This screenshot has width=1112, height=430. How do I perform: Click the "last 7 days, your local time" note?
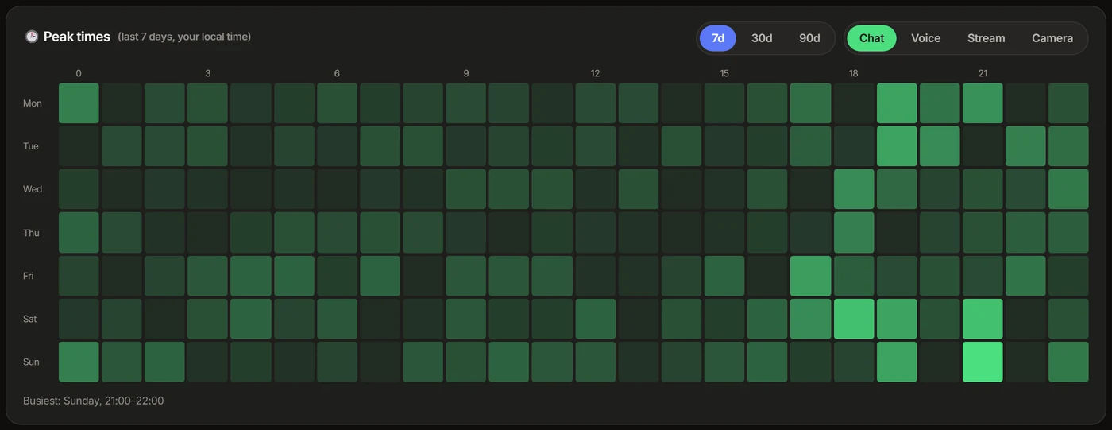point(184,37)
